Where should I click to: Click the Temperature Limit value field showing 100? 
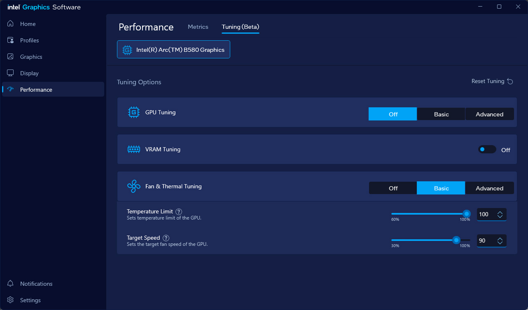(486, 214)
